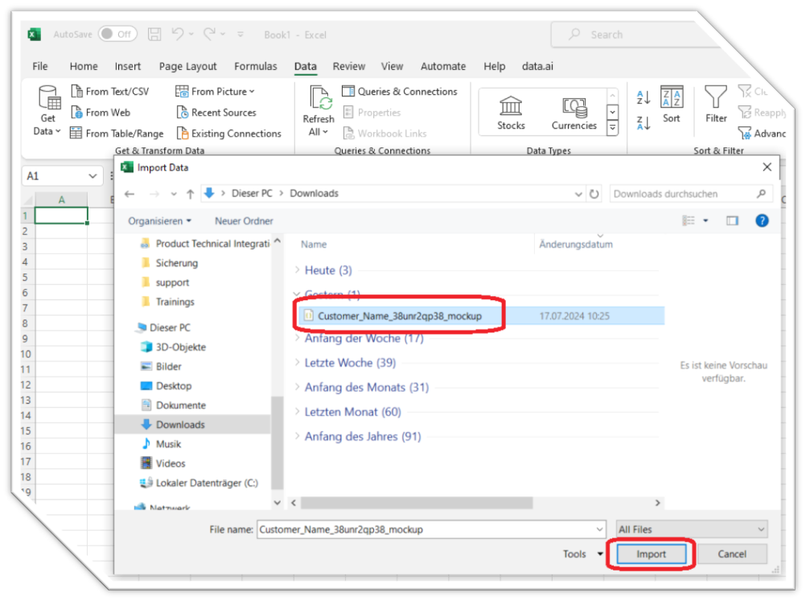Select the Customer_Name_38unr2qp38_mockup file
Image resolution: width=806 pixels, height=601 pixels.
tap(399, 316)
